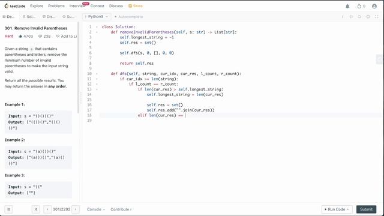The image size is (384, 216).
Task: Switch to the Discuss tab in problem panel
Action: [49, 17]
